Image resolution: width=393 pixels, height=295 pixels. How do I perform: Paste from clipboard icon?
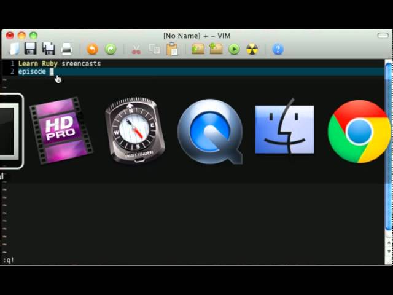172,49
